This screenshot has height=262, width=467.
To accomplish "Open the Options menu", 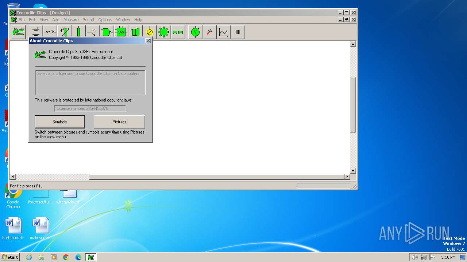I will point(105,20).
